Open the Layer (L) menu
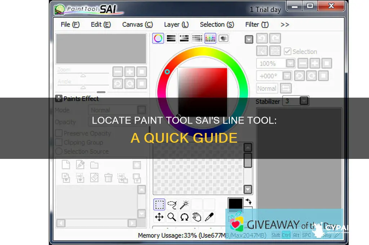This screenshot has width=369, height=245. tap(176, 24)
